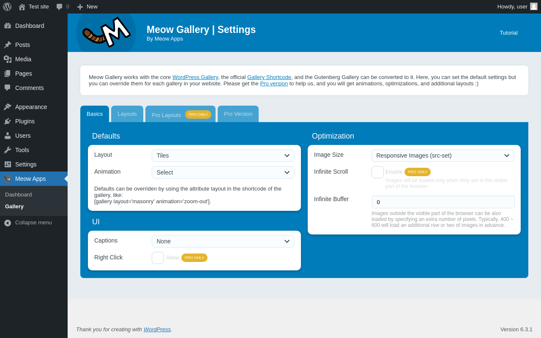Image resolution: width=541 pixels, height=338 pixels.
Task: Click the Tutorial link in header
Action: click(508, 33)
